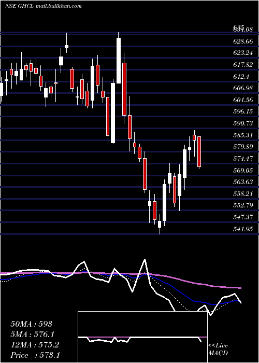The image size is (259, 363).
Task: Click the 596.15 price axis label
Action: click(x=243, y=111)
